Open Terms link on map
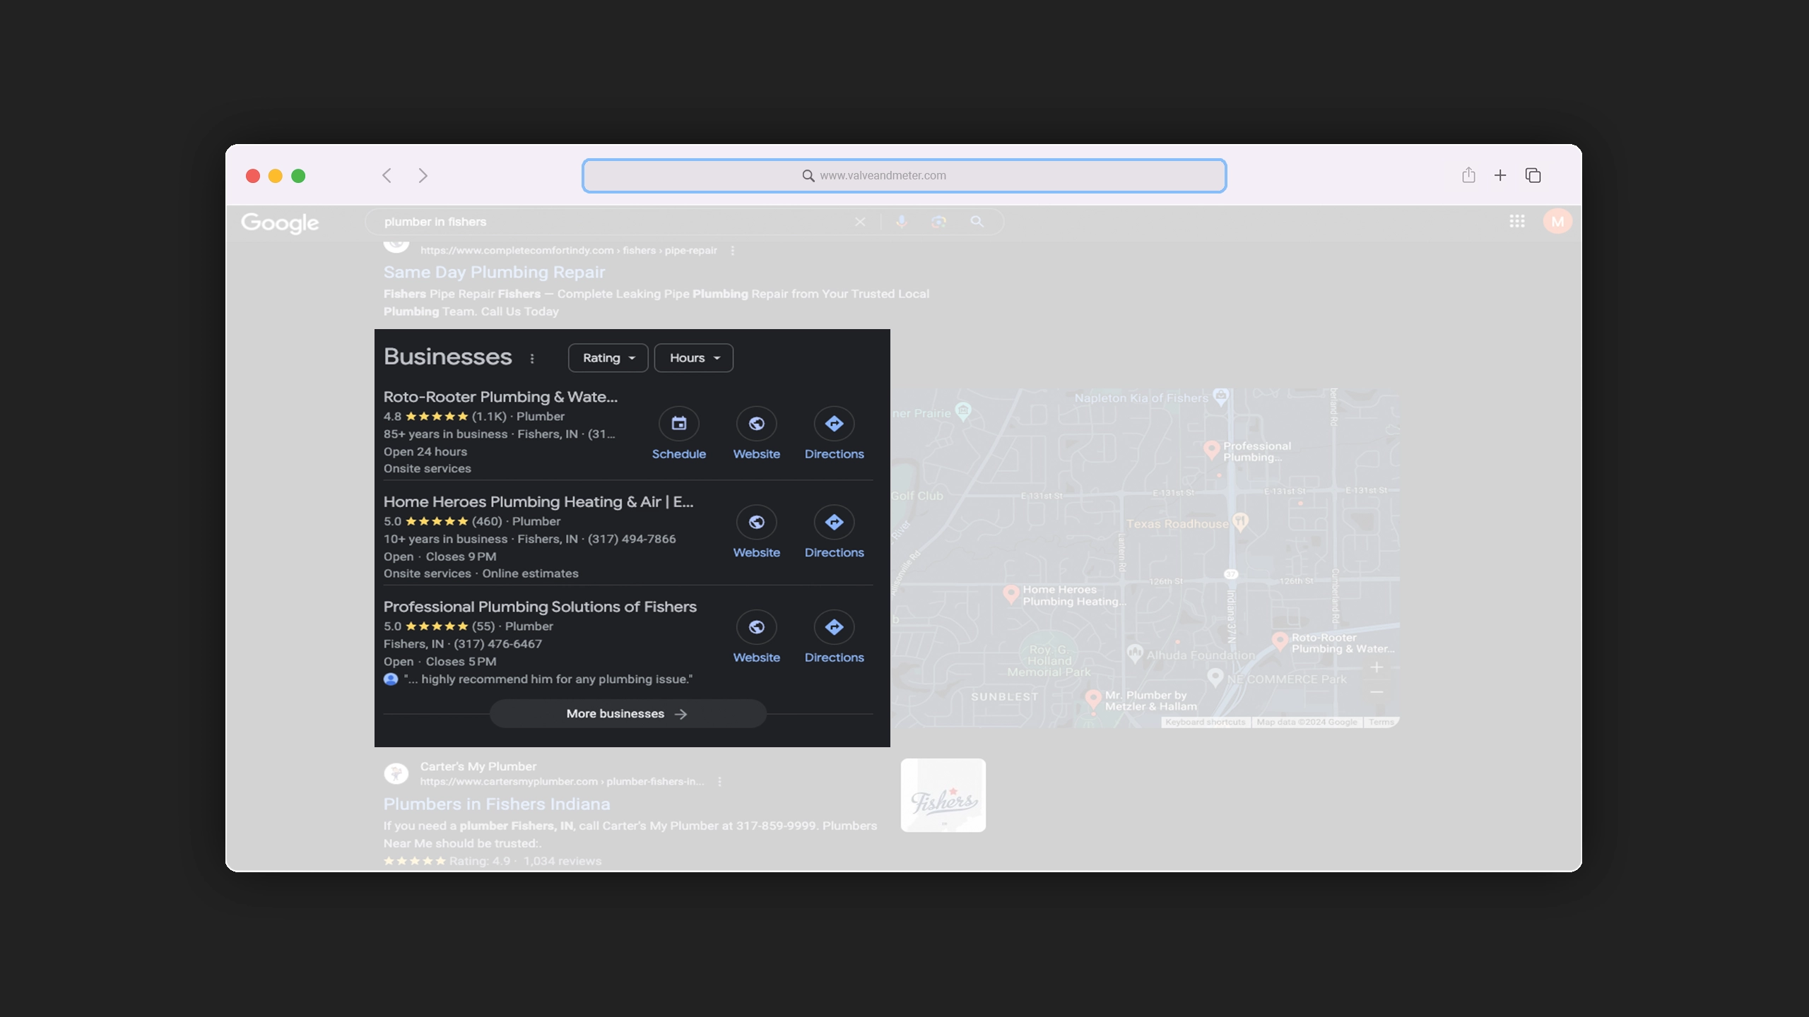1809x1017 pixels. coord(1381,722)
